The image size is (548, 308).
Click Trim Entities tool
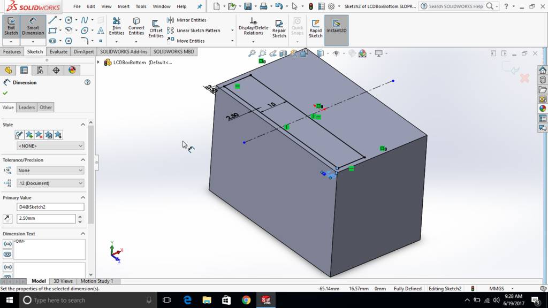point(116,27)
